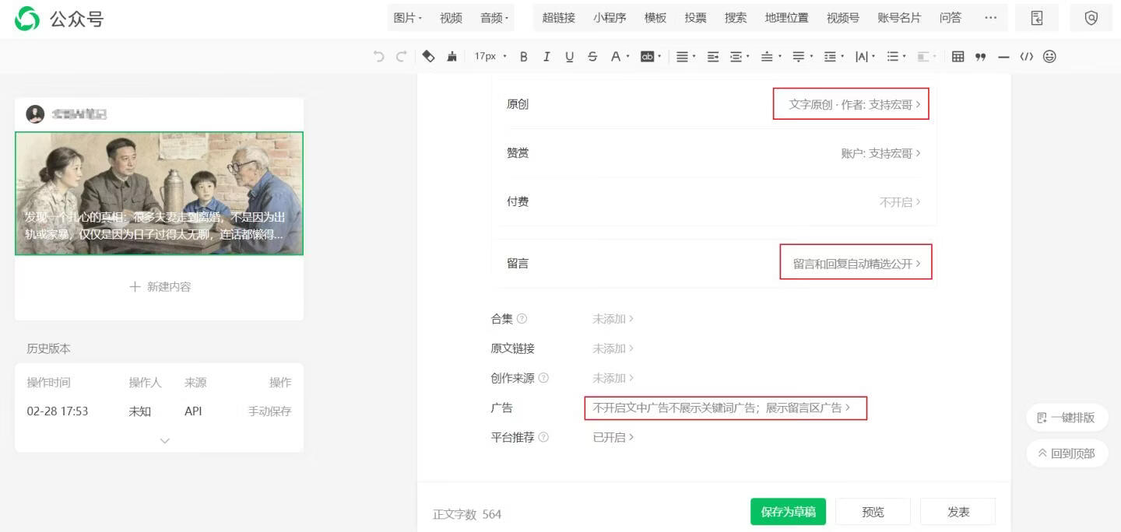Expand the history version list
The image size is (1121, 532).
coord(164,440)
